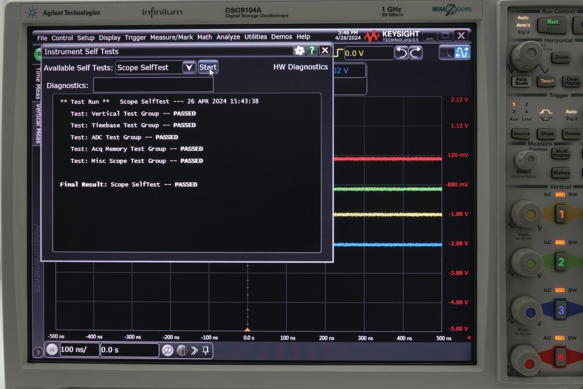Close the Instrument Self Tests dialog
Image resolution: width=583 pixels, height=389 pixels.
pyautogui.click(x=325, y=50)
